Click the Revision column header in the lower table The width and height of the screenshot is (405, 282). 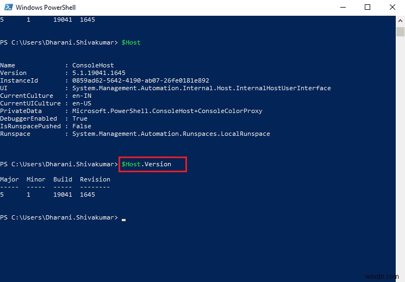(95, 179)
